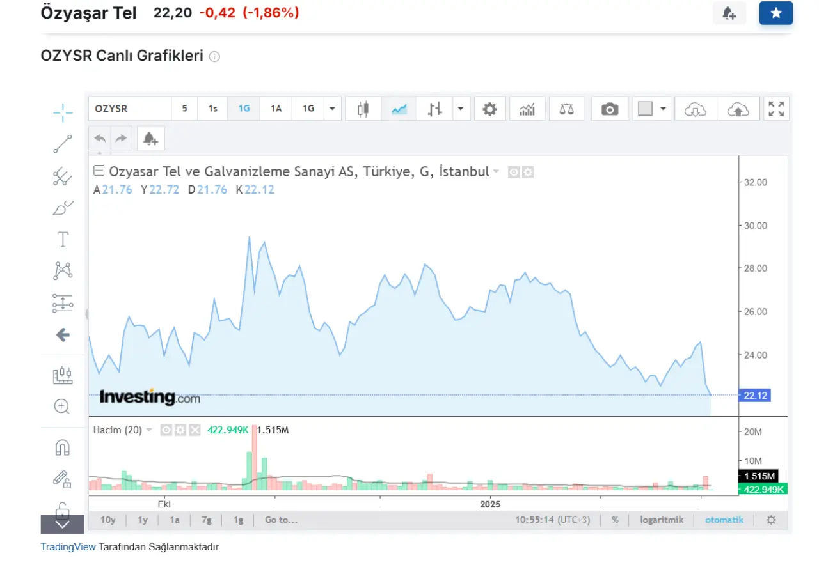The image size is (819, 565).
Task: Select the trend line drawing tool
Action: coord(63,144)
